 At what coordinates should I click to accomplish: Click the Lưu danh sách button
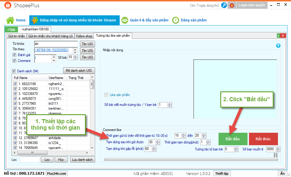click(82, 160)
